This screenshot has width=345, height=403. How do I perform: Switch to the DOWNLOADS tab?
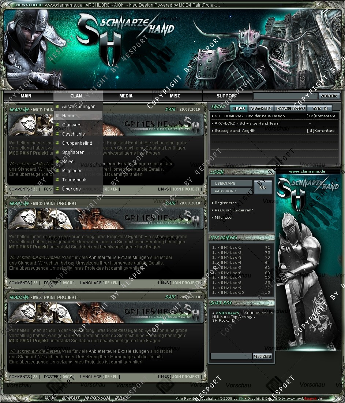point(290,109)
